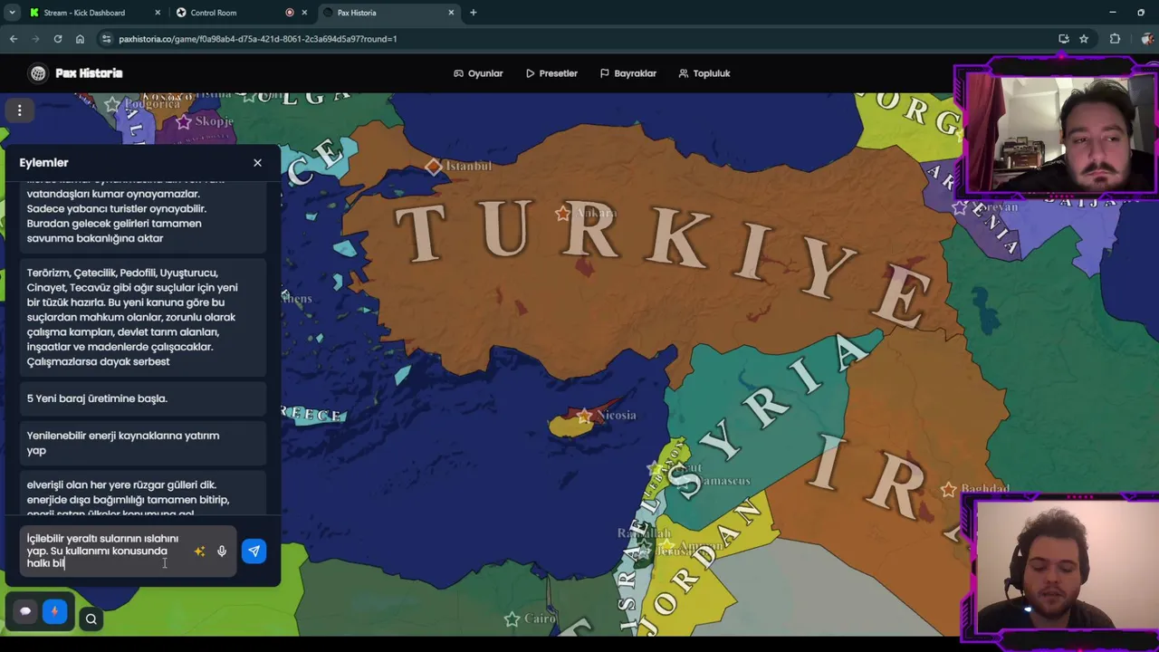Image resolution: width=1159 pixels, height=652 pixels.
Task: Open the site information icon in address bar
Action: point(107,39)
